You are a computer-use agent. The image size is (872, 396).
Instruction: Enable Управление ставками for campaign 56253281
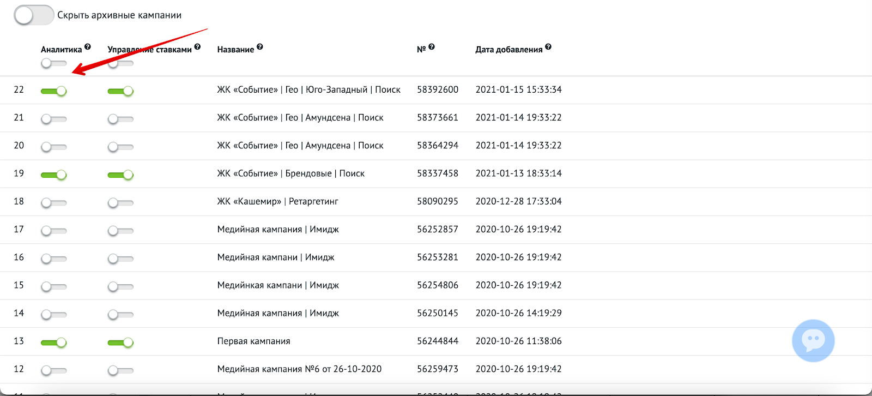(120, 259)
